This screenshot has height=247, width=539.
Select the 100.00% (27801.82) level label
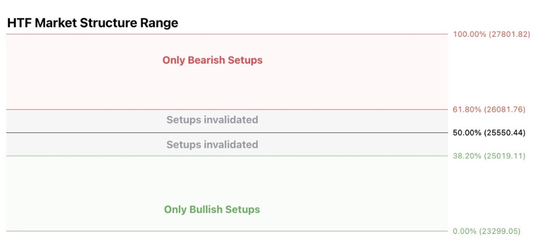click(491, 34)
